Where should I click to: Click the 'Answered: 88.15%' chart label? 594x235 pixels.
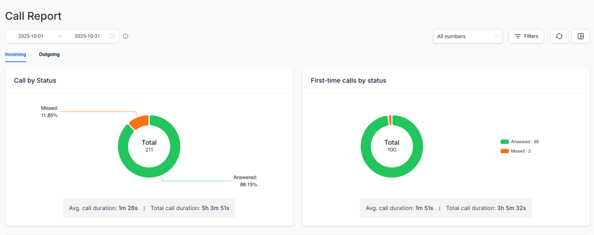pos(245,181)
